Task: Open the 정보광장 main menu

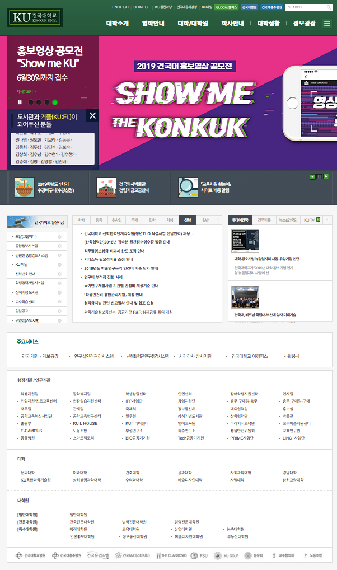Action: [305, 24]
